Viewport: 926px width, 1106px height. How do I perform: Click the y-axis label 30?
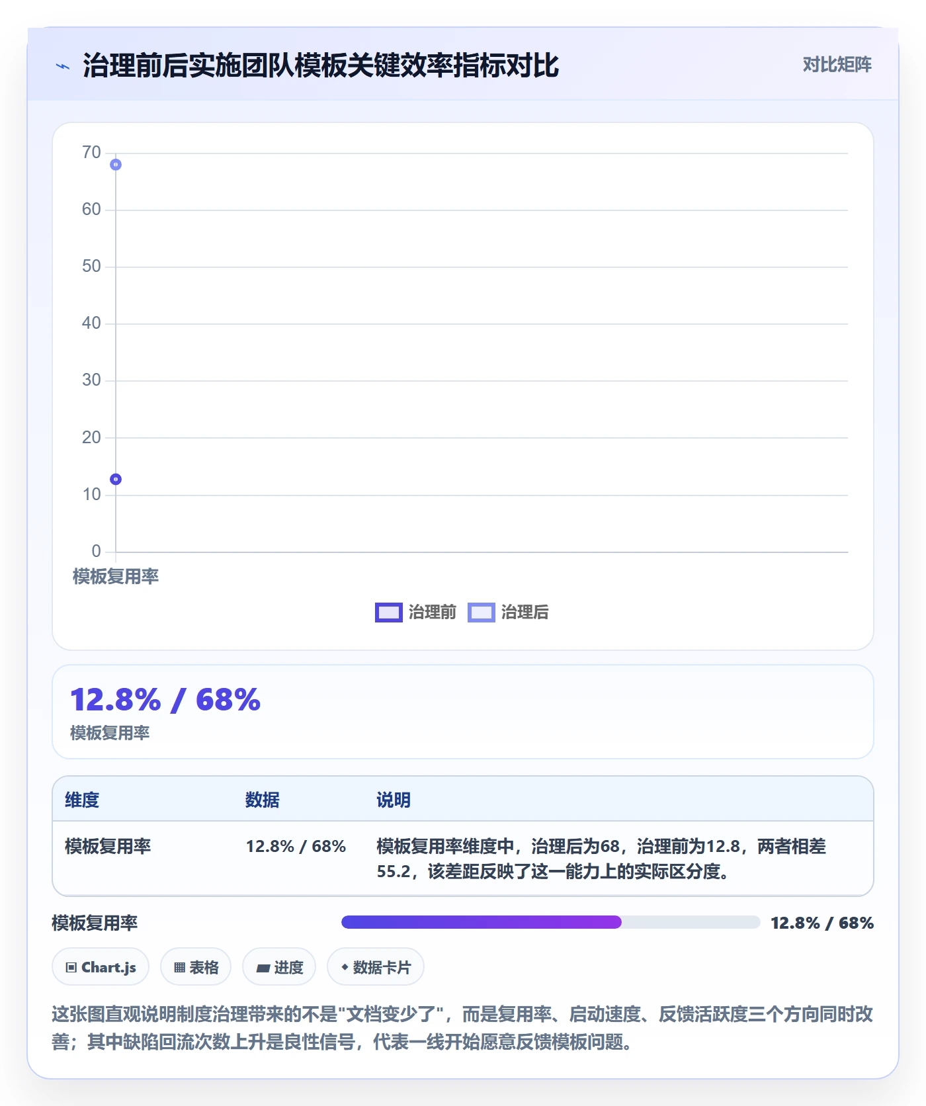tap(91, 380)
